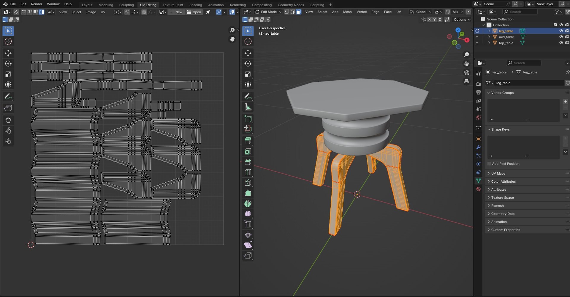Enable the Add Rest Position checkbox
Viewport: 570px width, 297px height.
pyautogui.click(x=489, y=164)
